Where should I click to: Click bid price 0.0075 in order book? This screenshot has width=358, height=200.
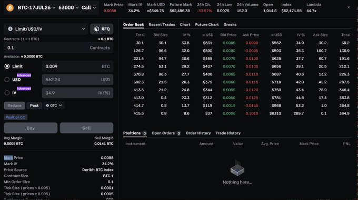pos(229,59)
